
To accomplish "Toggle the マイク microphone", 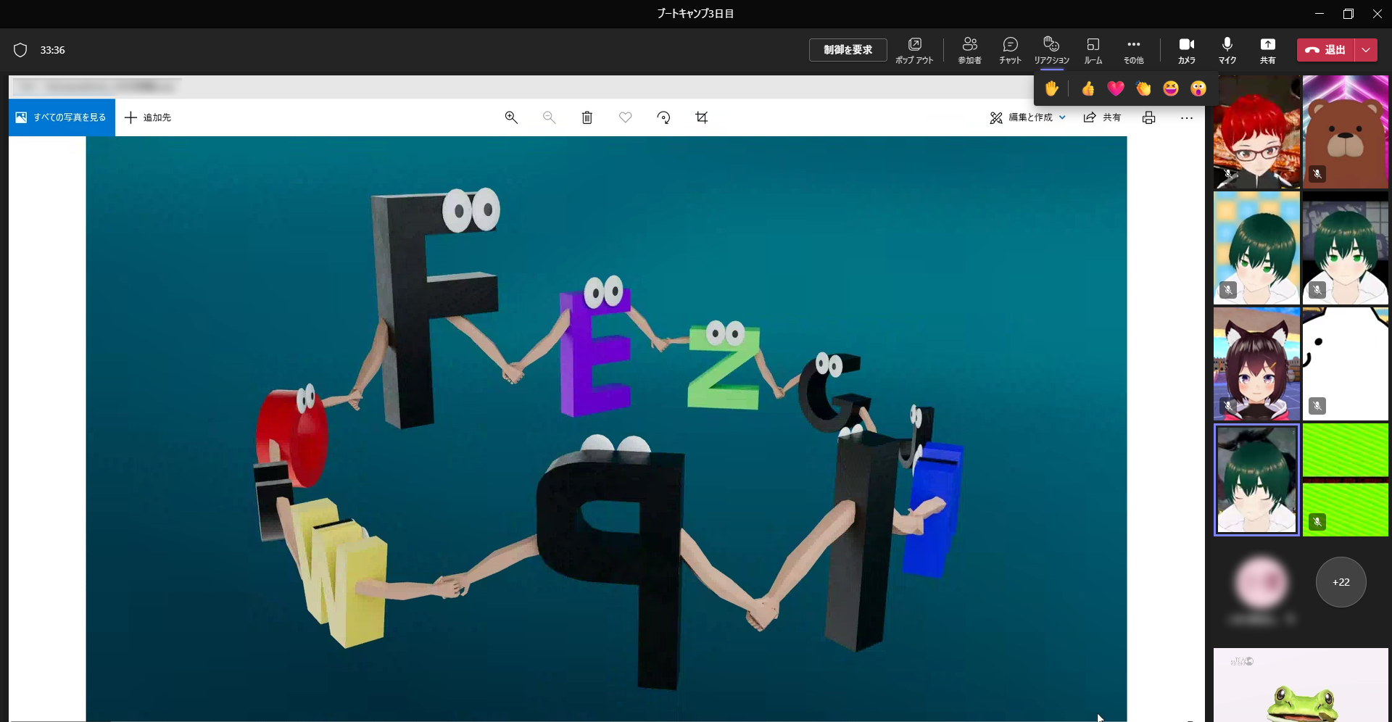I will (x=1227, y=51).
